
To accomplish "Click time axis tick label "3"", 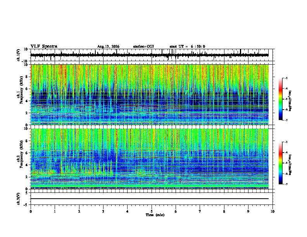I will 103,211.
